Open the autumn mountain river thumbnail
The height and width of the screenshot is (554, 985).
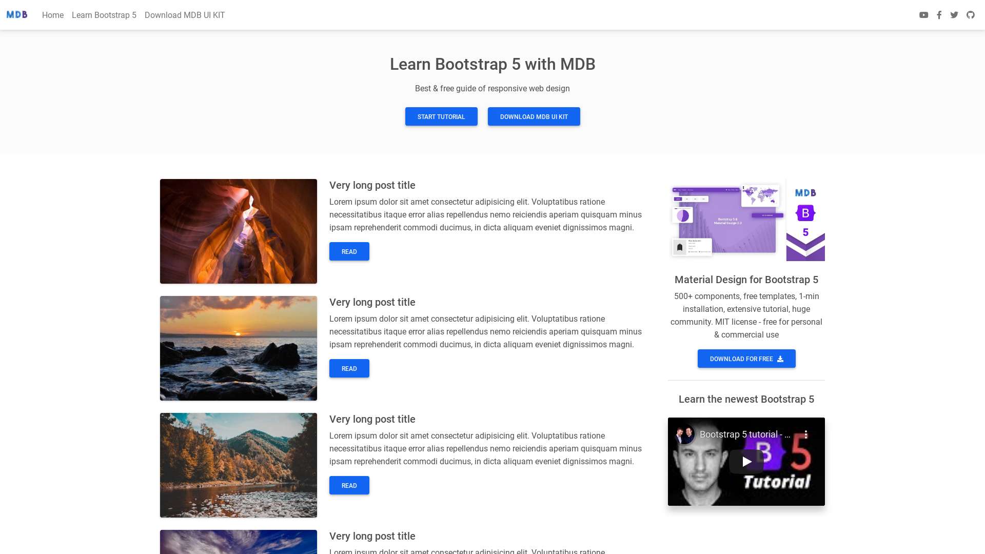click(x=239, y=465)
